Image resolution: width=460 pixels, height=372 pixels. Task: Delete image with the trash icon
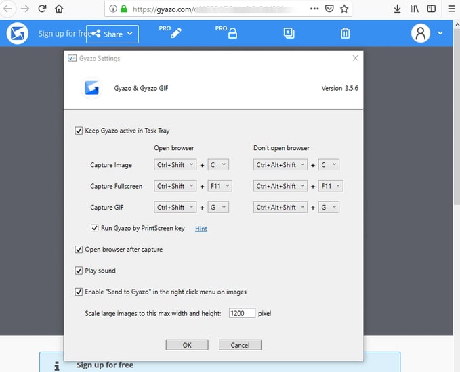[345, 33]
